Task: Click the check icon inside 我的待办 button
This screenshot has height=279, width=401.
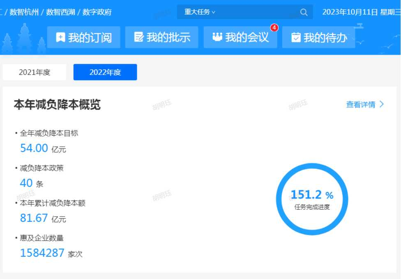Action: [x=296, y=37]
